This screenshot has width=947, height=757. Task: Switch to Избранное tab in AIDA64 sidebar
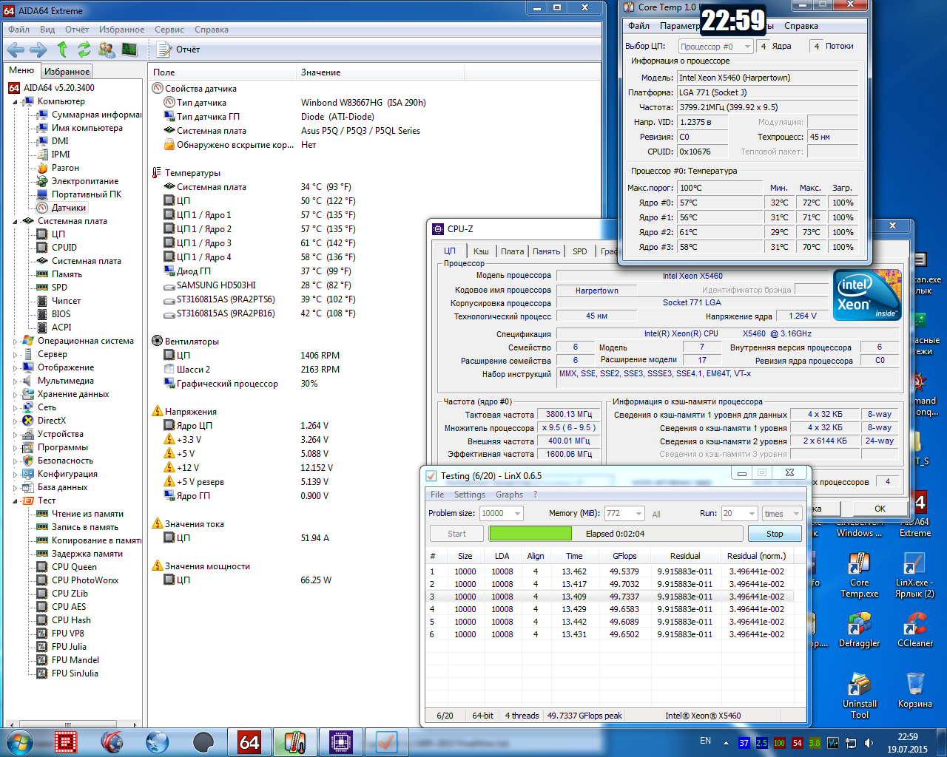(x=67, y=72)
